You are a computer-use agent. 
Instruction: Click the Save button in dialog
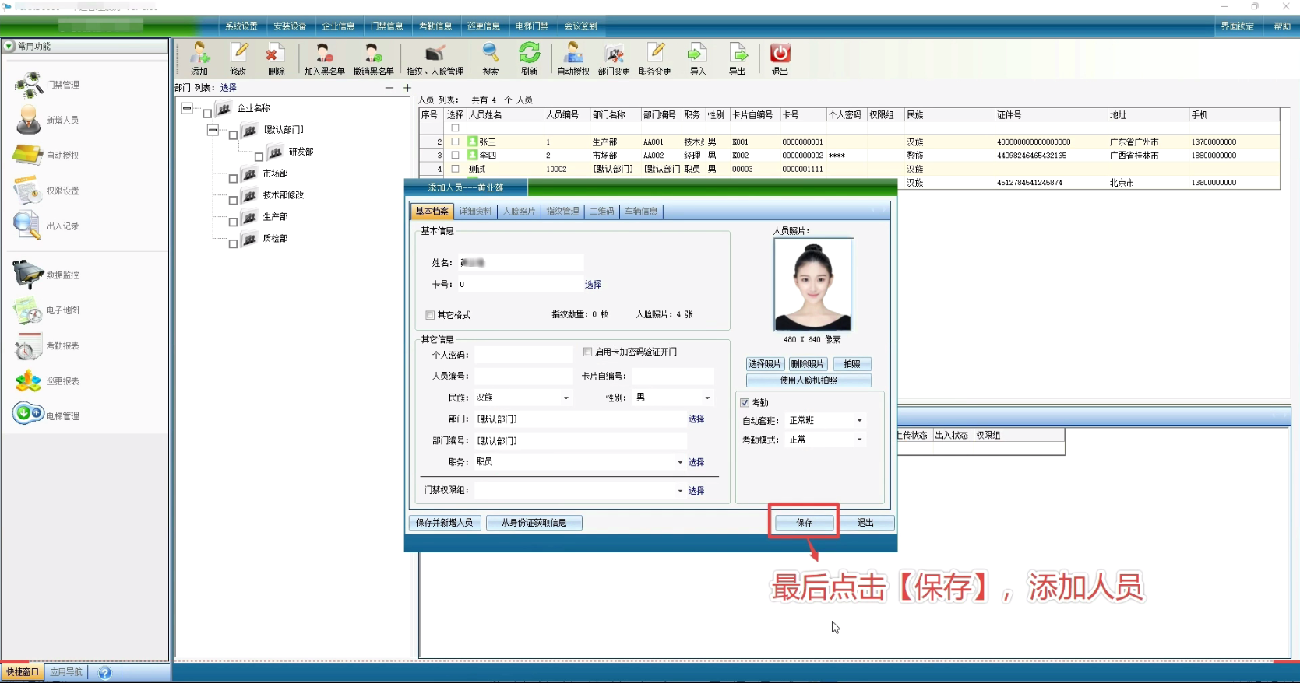click(x=804, y=523)
